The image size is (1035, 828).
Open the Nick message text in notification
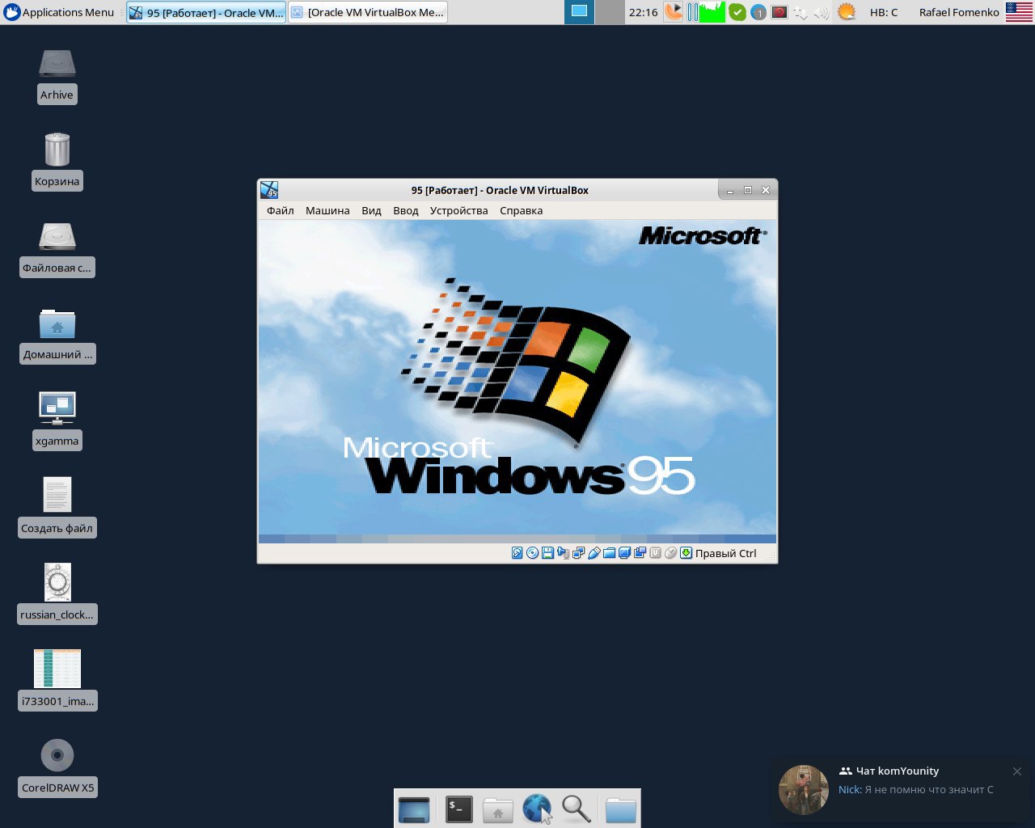916,789
